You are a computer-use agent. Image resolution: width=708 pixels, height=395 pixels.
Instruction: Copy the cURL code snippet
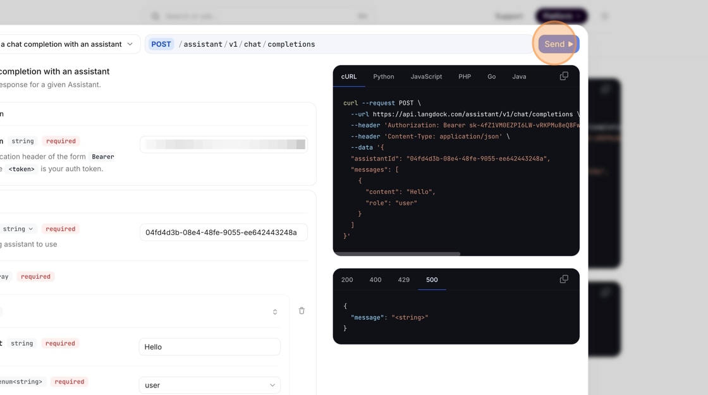click(x=564, y=76)
